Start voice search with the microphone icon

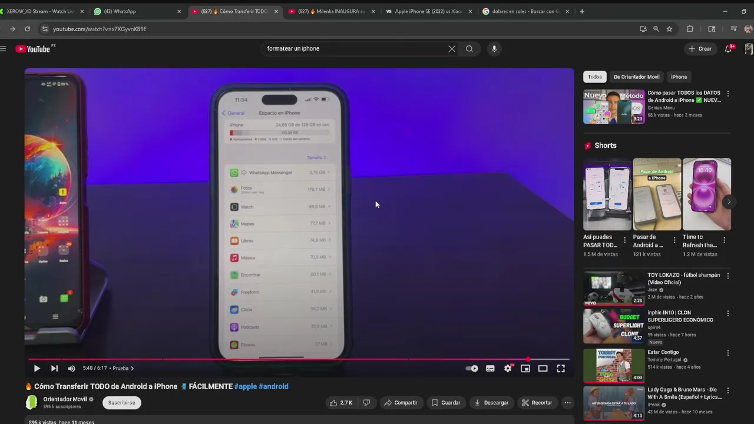coord(494,49)
